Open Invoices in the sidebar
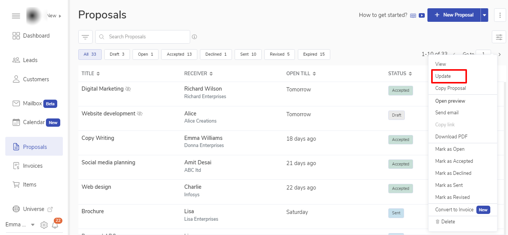The height and width of the screenshot is (235, 508). [x=33, y=166]
